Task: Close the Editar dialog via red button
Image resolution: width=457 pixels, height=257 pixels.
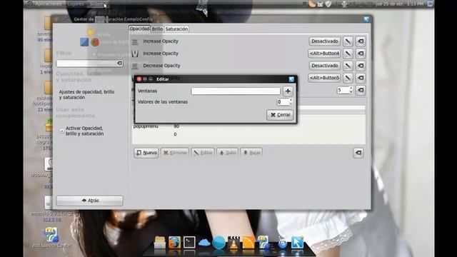Action: 139,79
